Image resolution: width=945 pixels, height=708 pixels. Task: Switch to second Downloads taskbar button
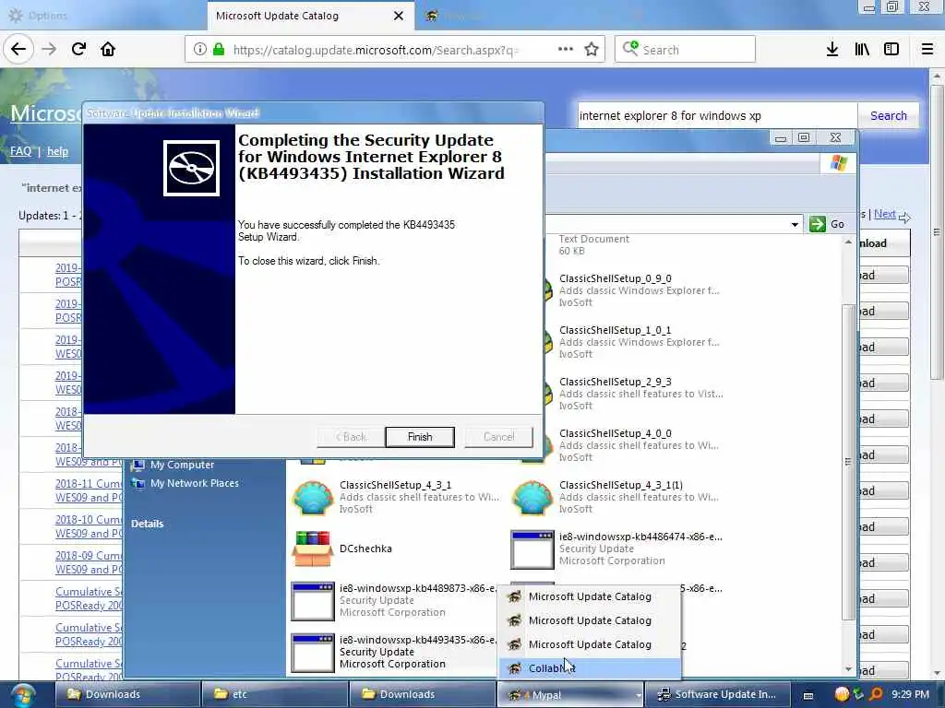[x=423, y=695]
